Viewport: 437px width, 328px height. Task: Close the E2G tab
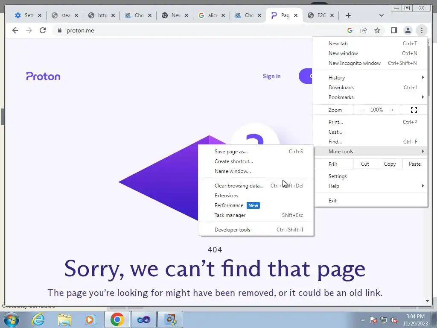332,15
